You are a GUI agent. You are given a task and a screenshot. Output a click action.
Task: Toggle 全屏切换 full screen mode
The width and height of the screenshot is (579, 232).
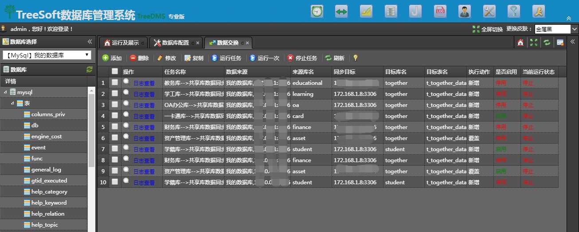coord(488,29)
